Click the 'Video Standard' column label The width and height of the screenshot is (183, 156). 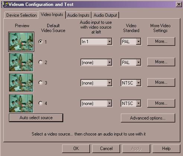coord(131,28)
